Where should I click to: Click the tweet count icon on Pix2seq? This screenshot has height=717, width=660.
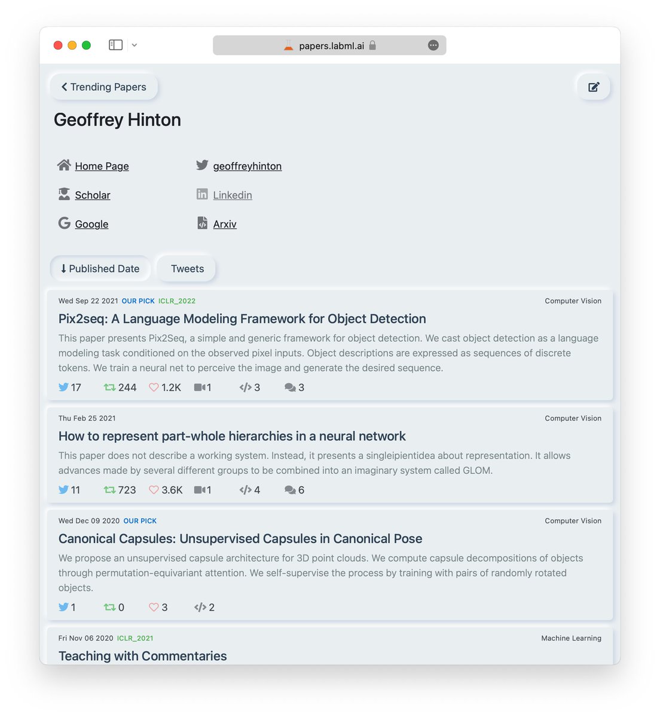click(63, 387)
